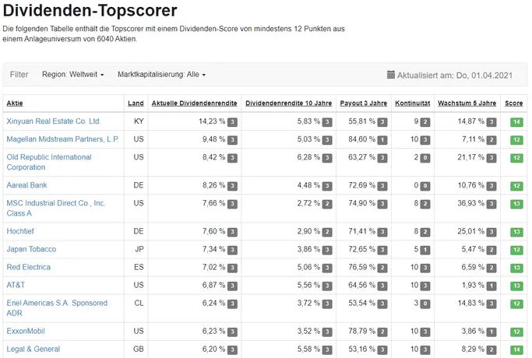The image size is (532, 358).
Task: Open Magellan Midstream Partners, L.P. link
Action: coord(63,139)
